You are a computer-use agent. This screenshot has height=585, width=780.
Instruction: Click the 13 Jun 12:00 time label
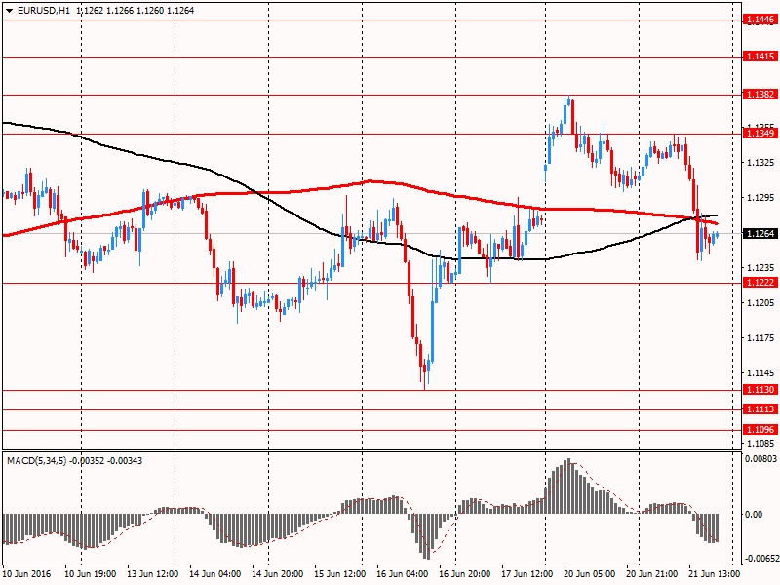(x=153, y=573)
